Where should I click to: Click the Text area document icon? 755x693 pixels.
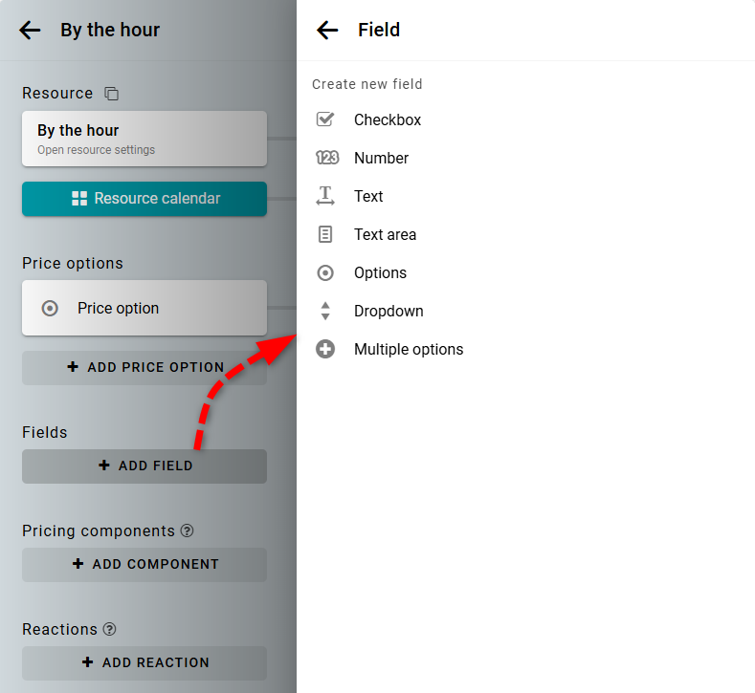pos(325,234)
